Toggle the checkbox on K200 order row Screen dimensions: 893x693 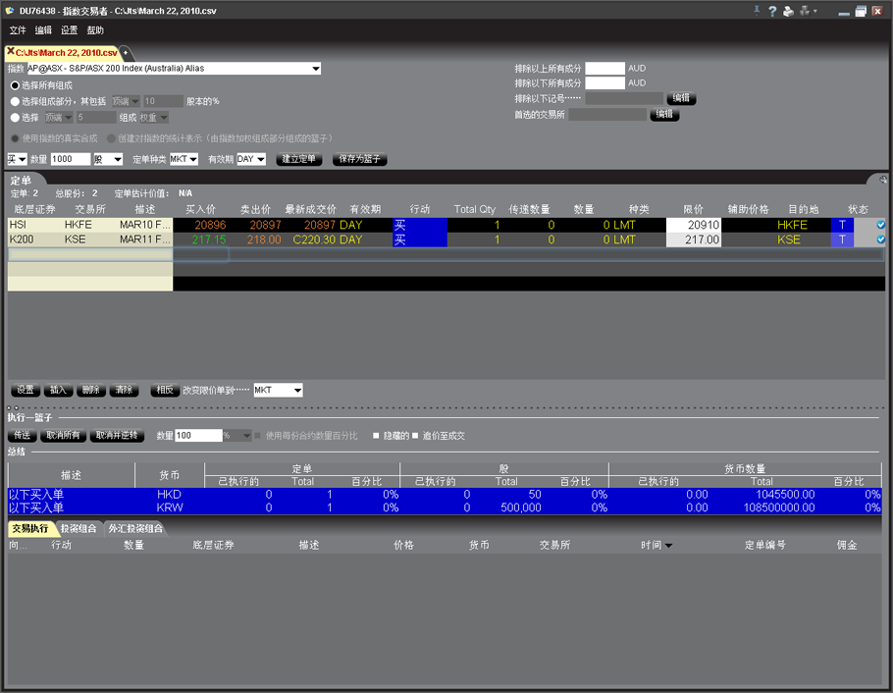880,240
